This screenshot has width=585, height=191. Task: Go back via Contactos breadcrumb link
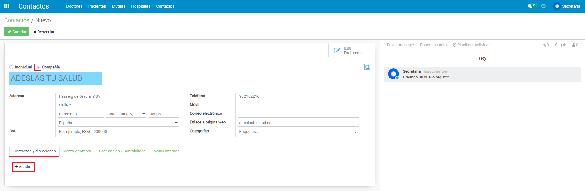pos(17,20)
